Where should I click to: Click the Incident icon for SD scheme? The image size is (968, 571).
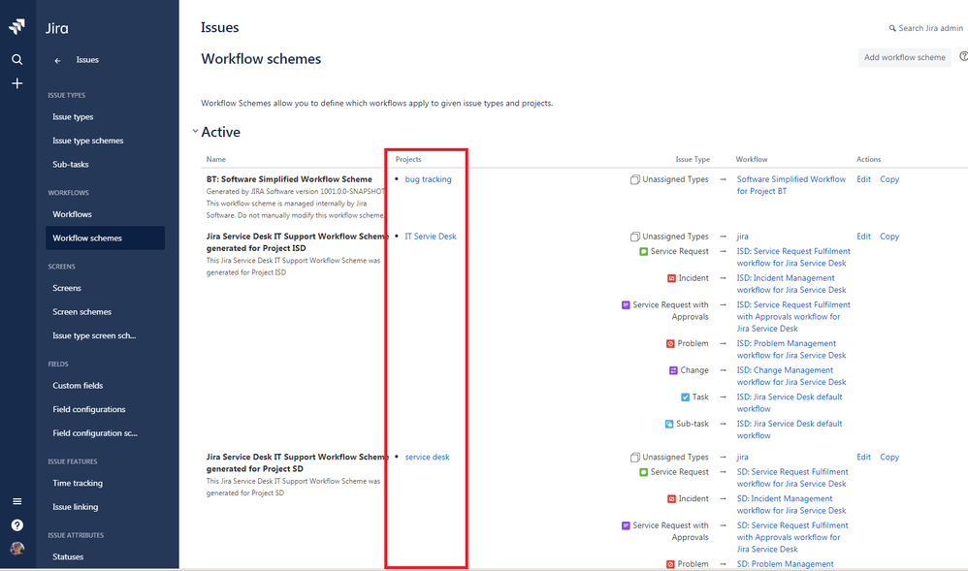671,498
